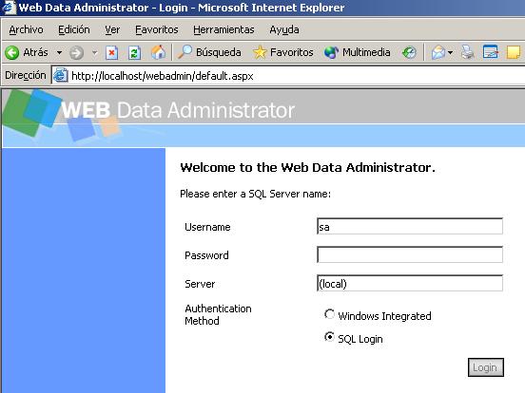
Task: Click the Stop loading icon with red X
Action: 112,53
